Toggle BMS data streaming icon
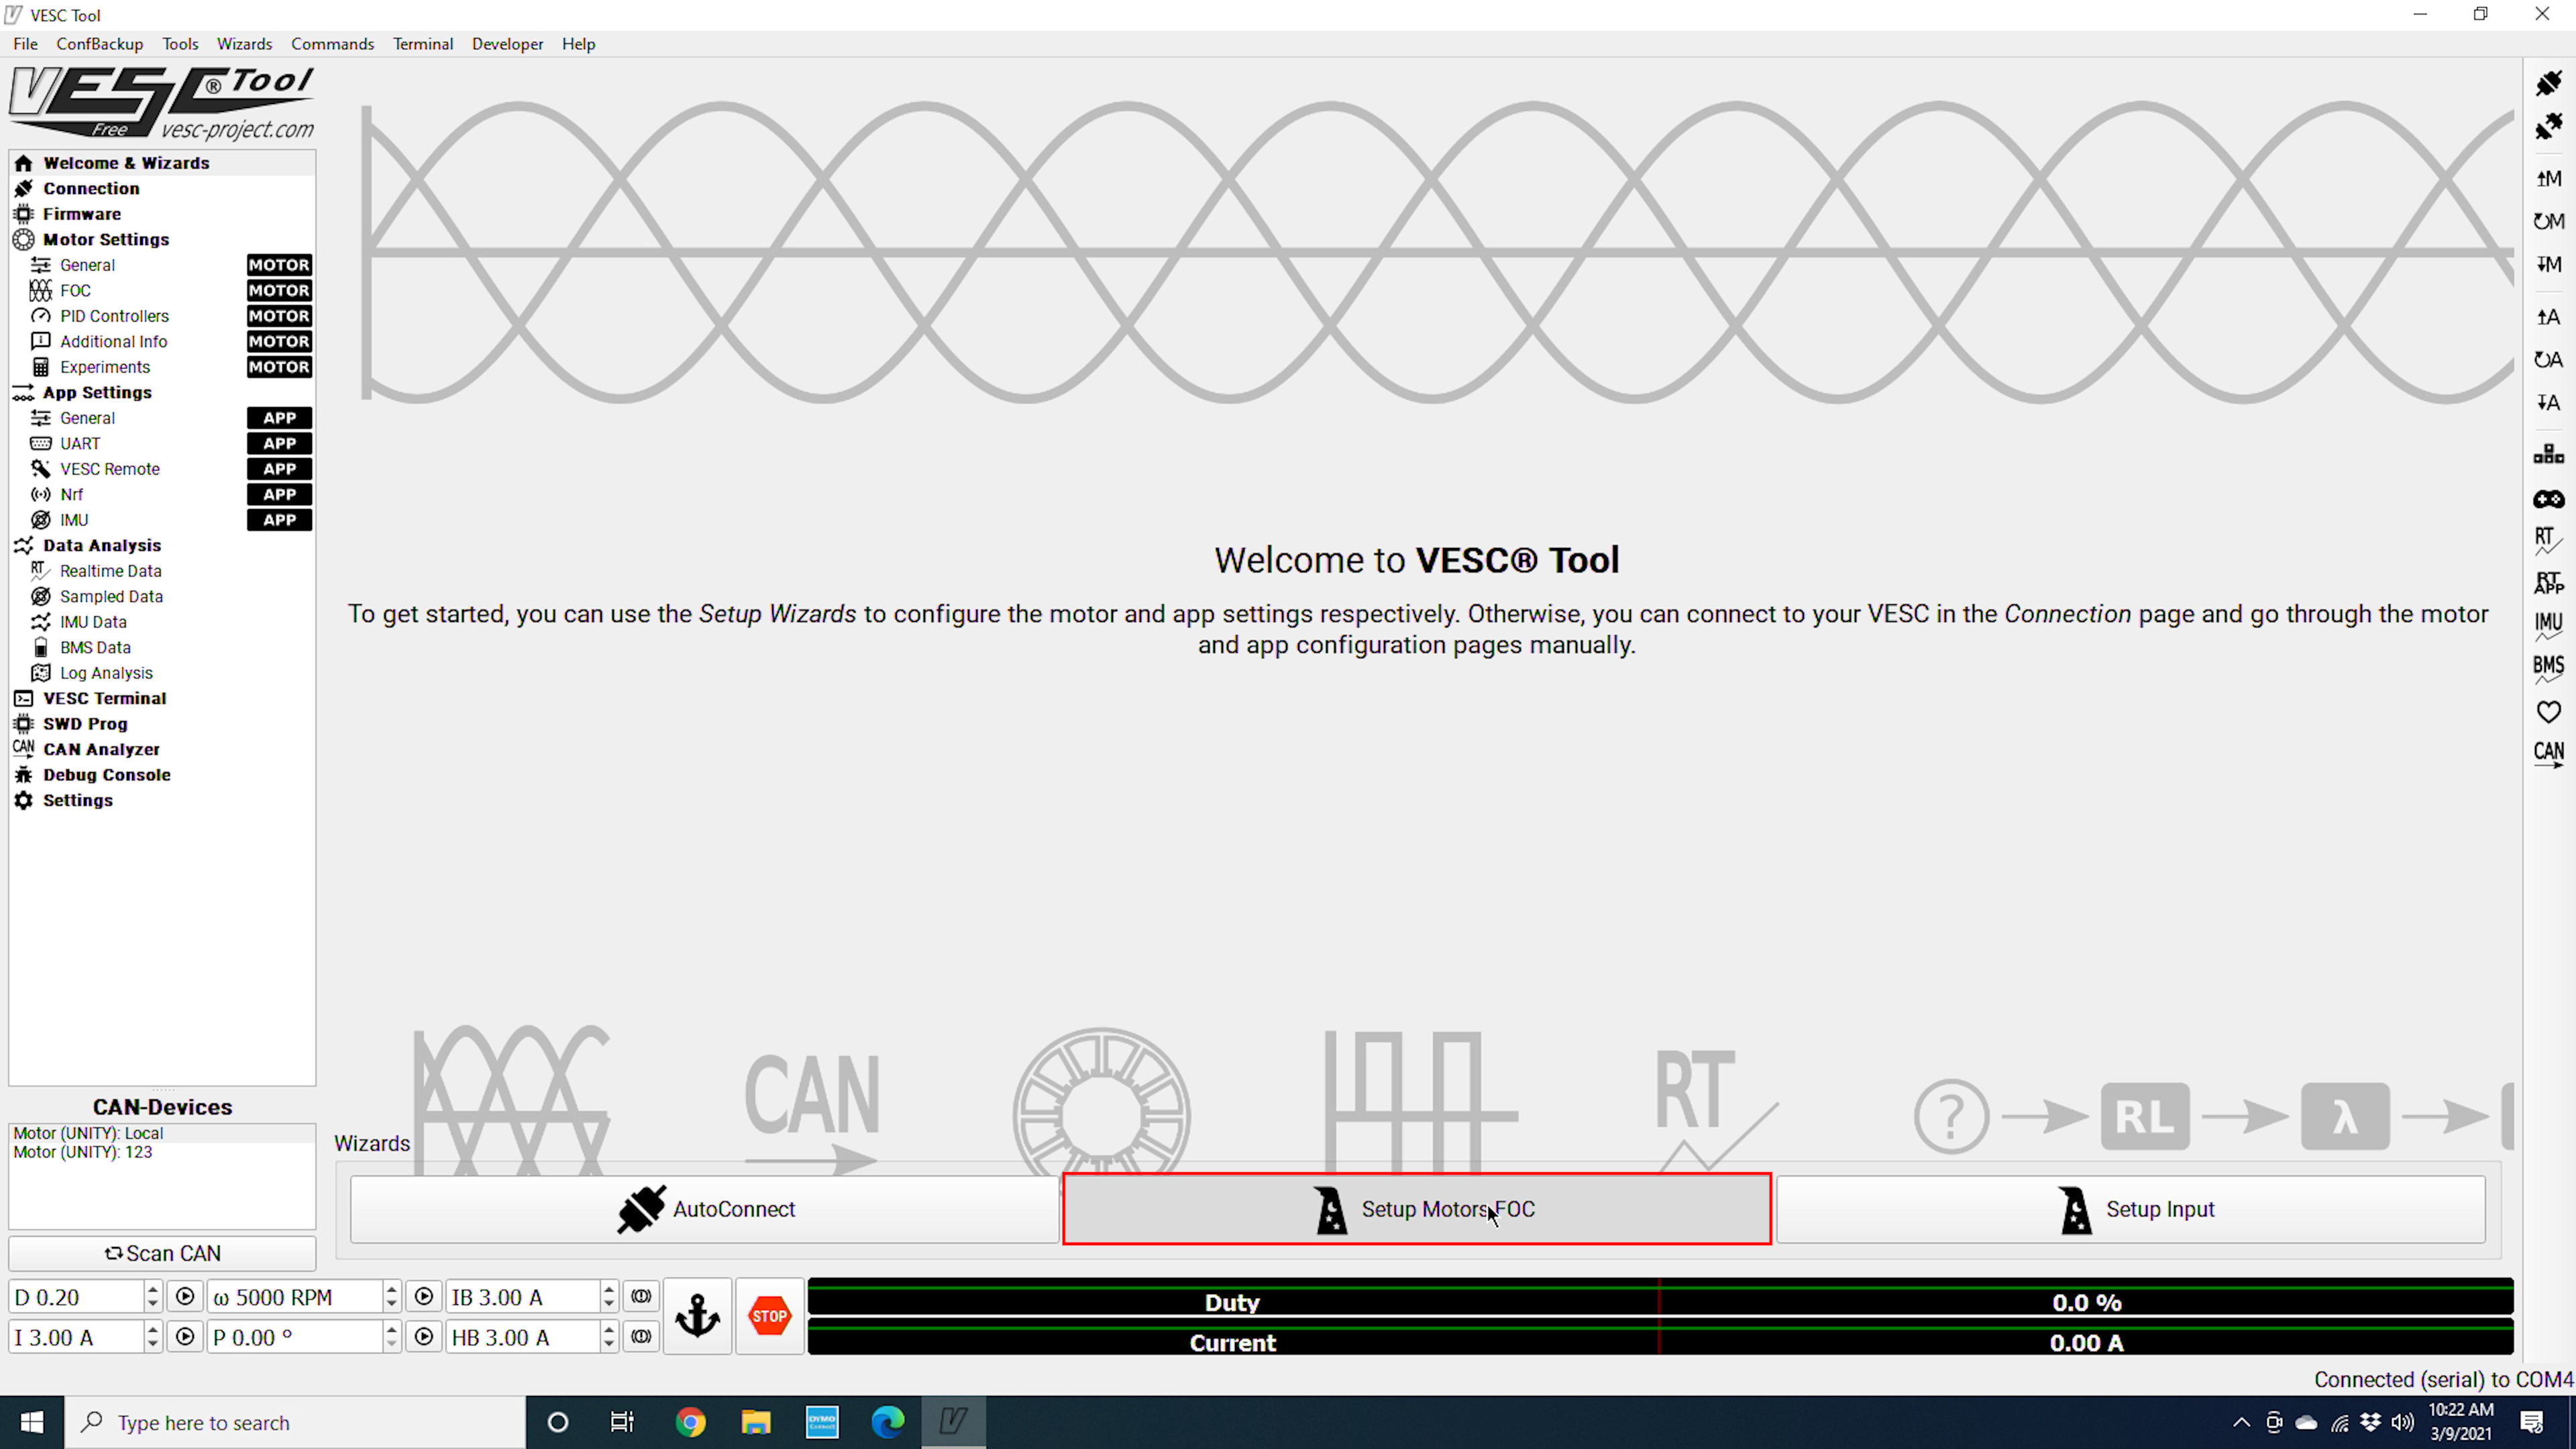 [x=2548, y=669]
